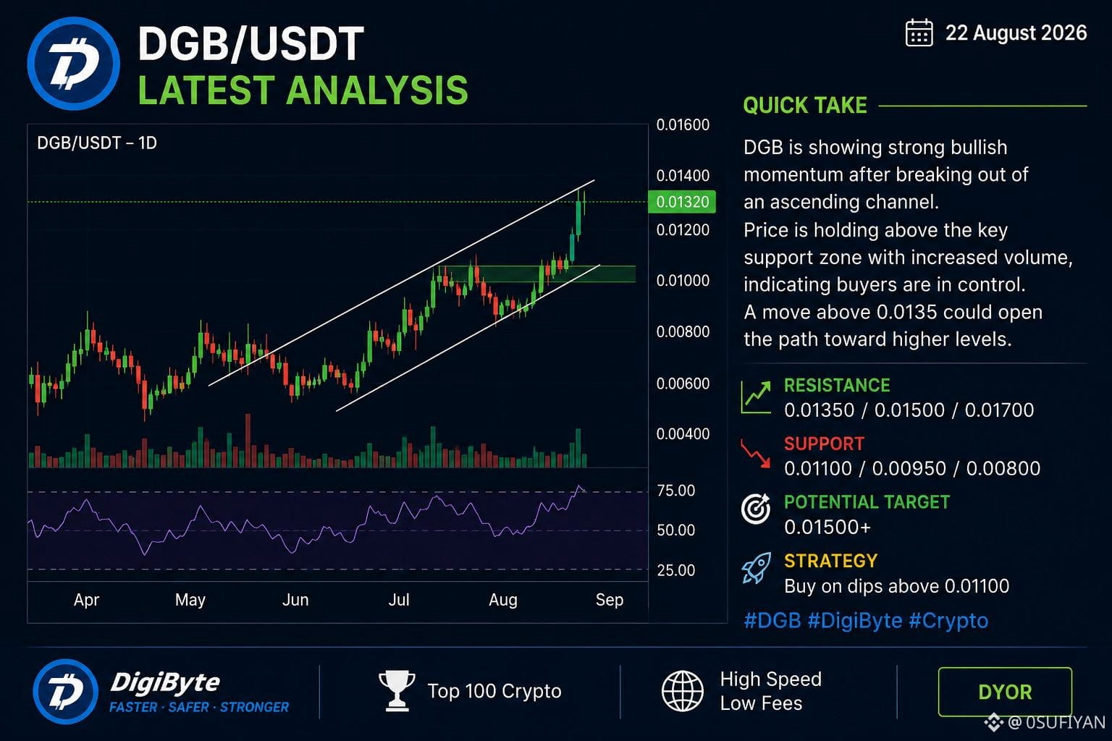This screenshot has height=741, width=1112.
Task: Click the FASTER · SAFER · STRONGER tagline
Action: coord(199,707)
